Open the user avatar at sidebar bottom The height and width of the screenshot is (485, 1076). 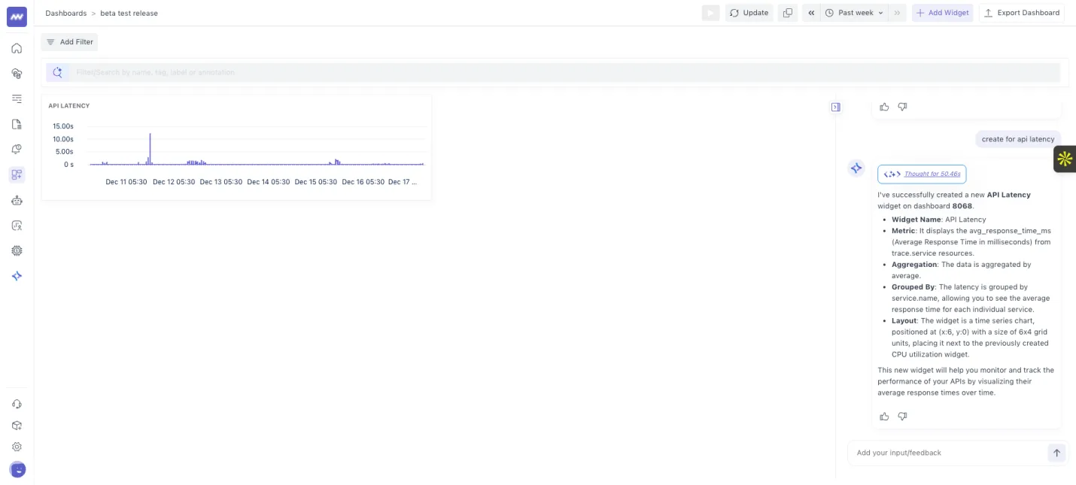(x=17, y=469)
